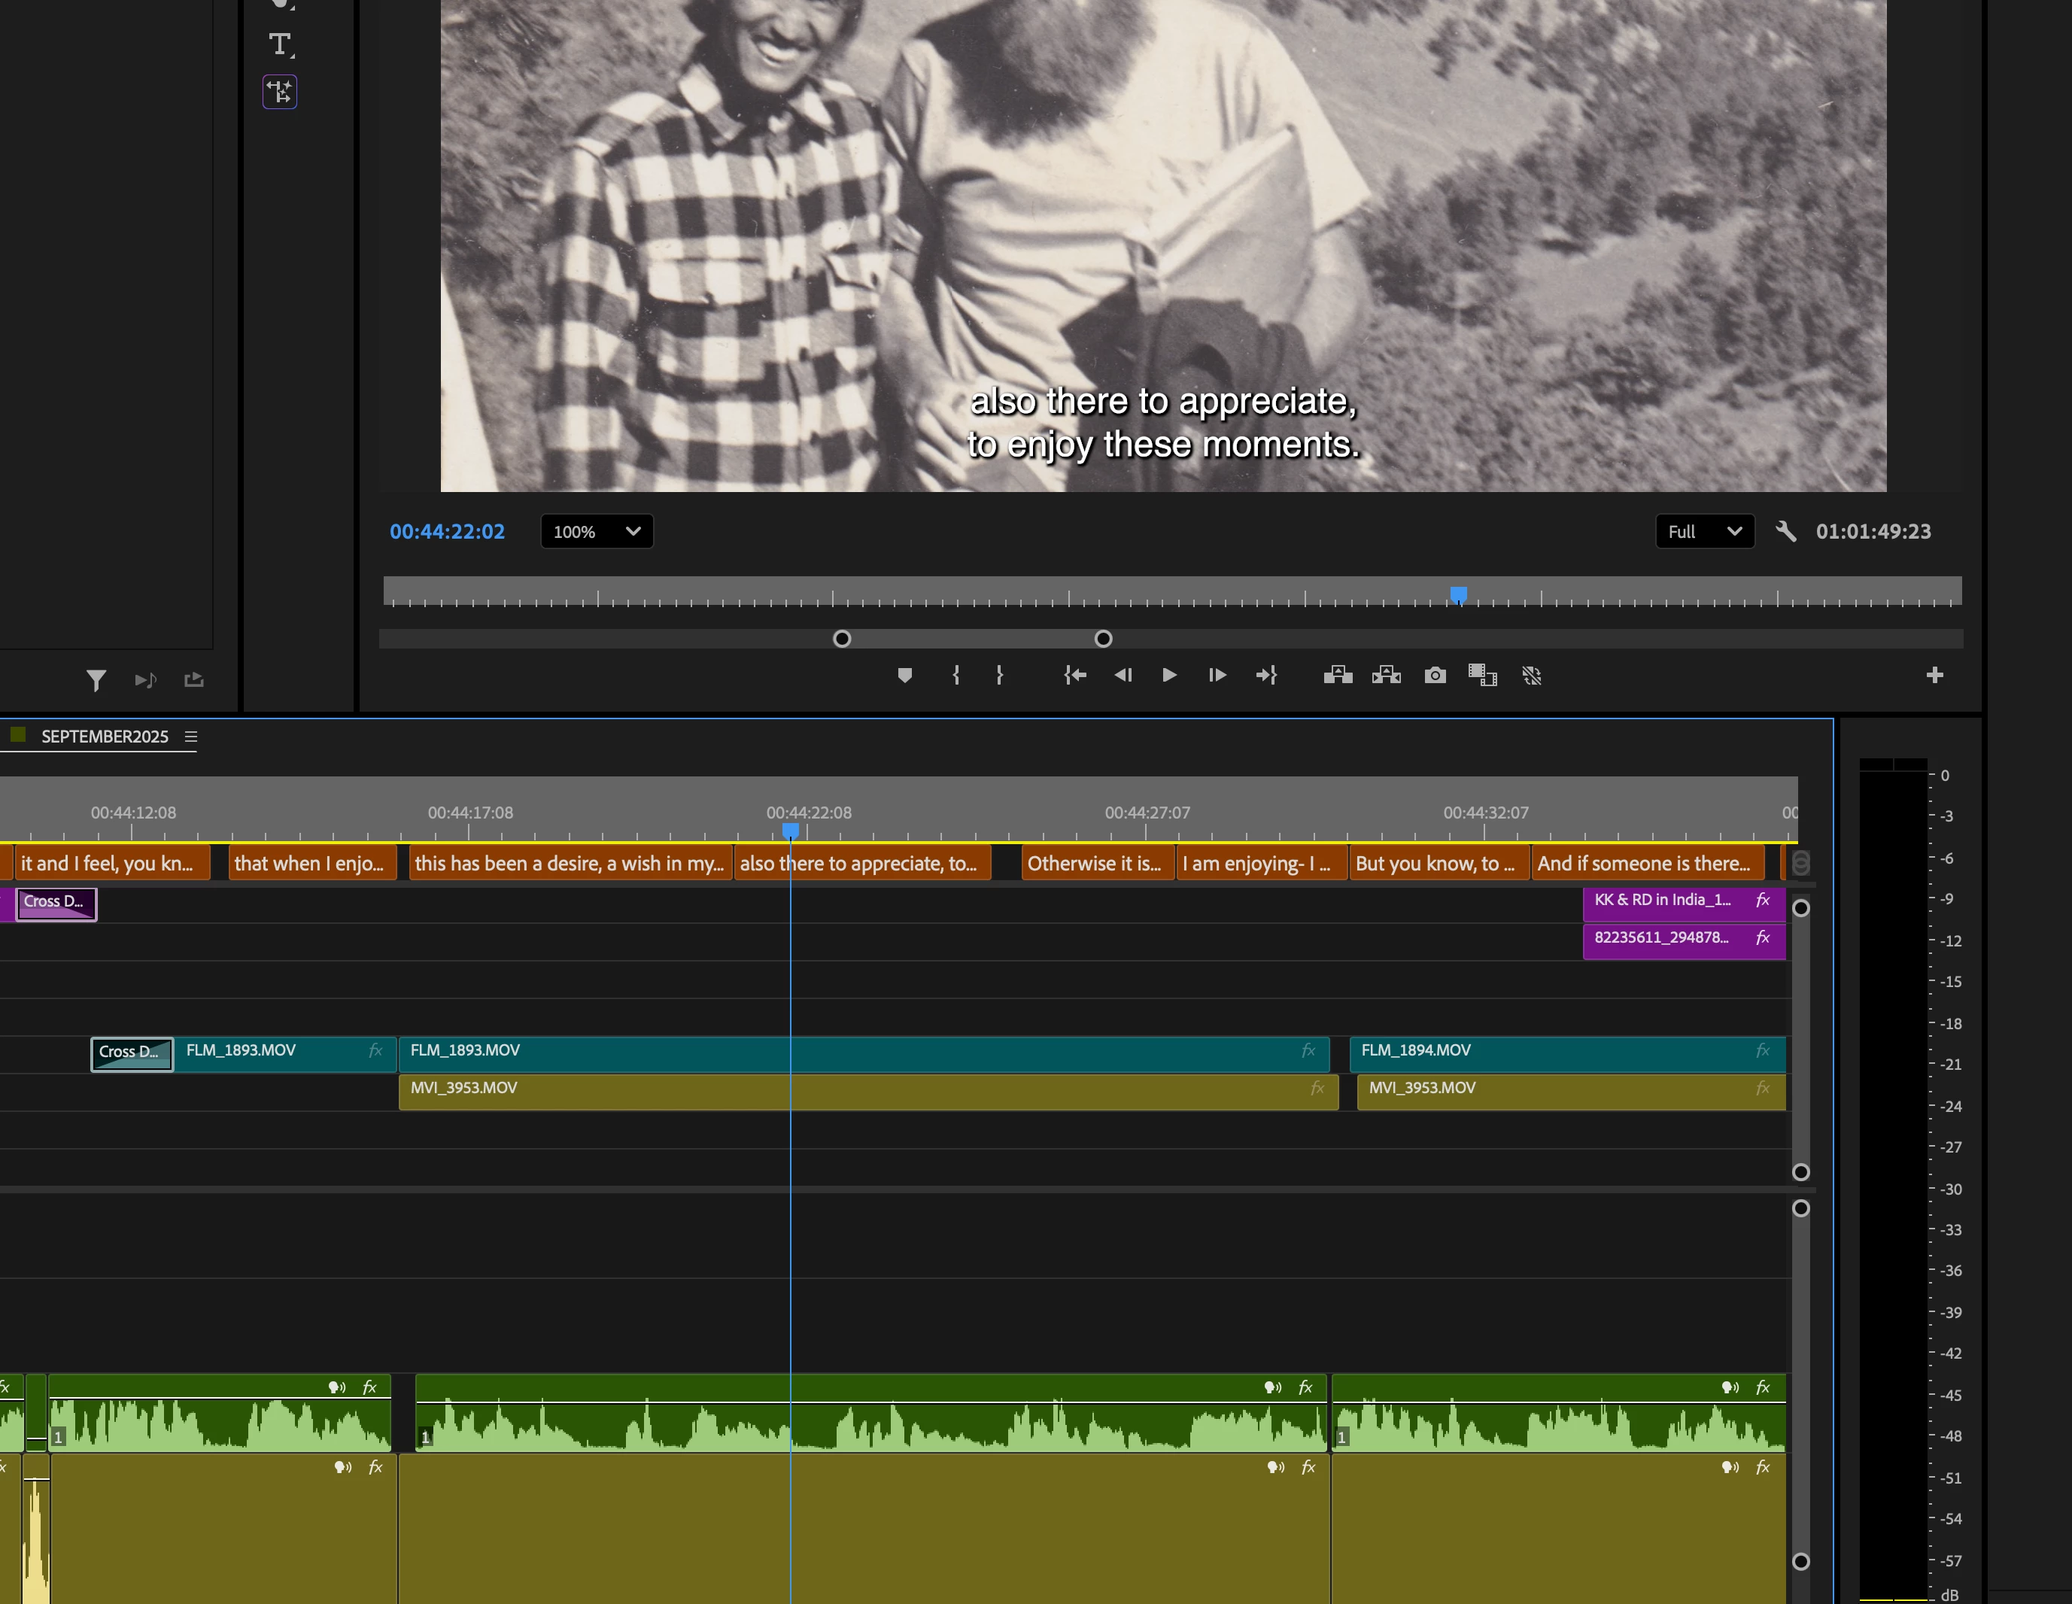This screenshot has height=1604, width=2072.
Task: Toggle the filter funnel icon
Action: 96,680
